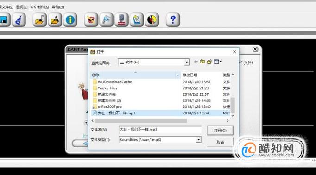The height and width of the screenshot is (175, 316).
Task: Click the 打开(O) button
Action: 220,131
